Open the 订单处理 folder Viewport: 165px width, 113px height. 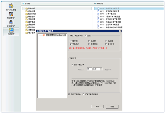pos(30,11)
